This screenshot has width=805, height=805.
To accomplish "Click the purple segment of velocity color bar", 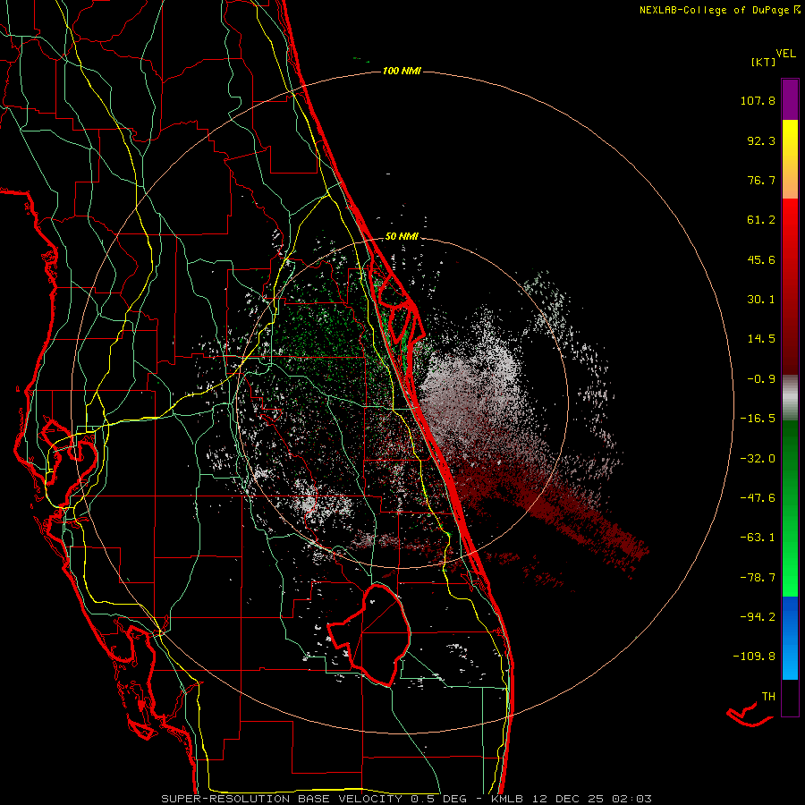I will 790,99.
